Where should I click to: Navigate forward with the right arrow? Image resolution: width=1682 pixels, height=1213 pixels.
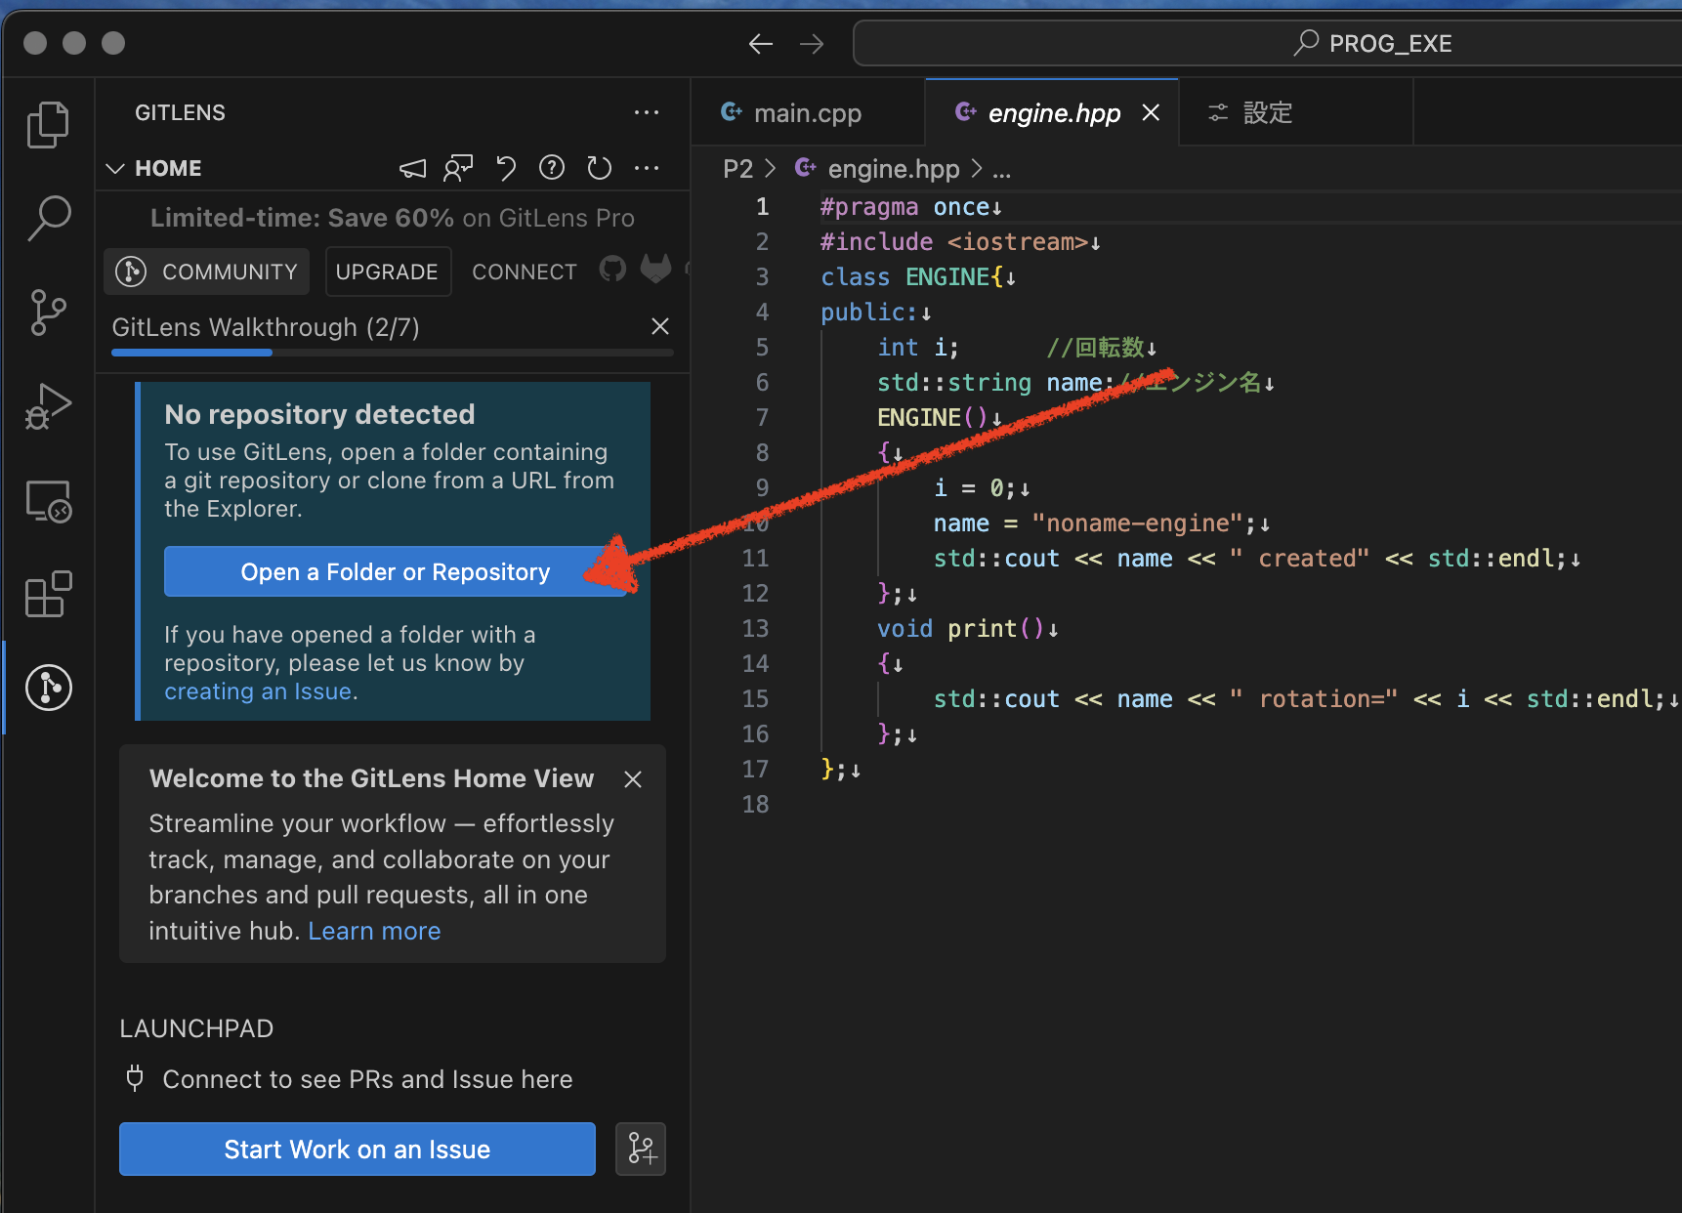(812, 44)
